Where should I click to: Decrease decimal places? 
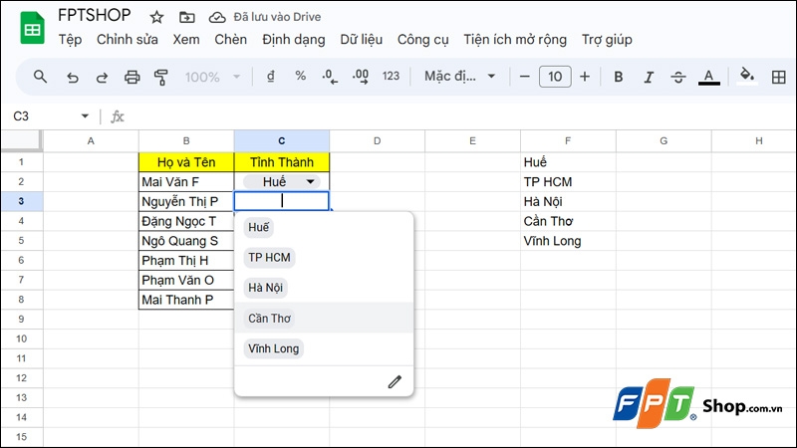tap(330, 77)
